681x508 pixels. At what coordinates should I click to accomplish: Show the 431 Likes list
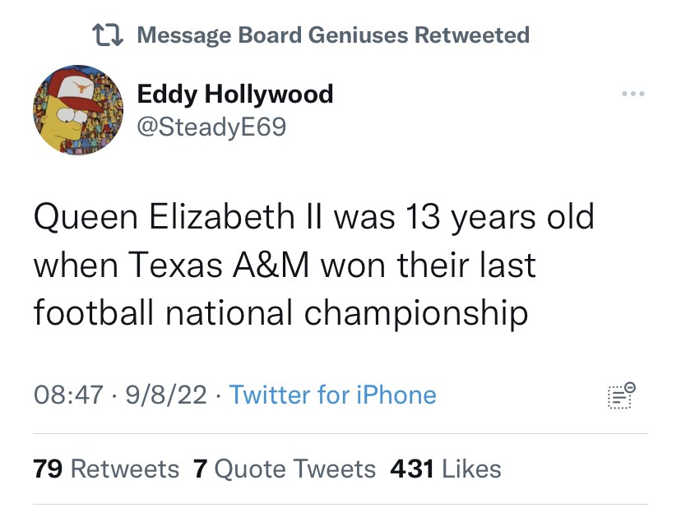pyautogui.click(x=445, y=469)
